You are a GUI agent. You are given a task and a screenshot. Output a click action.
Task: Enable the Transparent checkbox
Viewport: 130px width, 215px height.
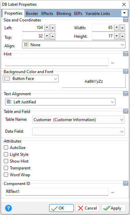click(6, 168)
